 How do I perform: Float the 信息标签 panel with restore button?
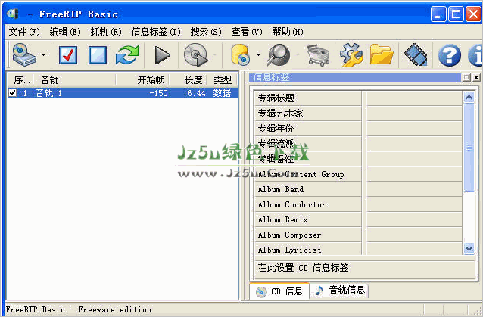tap(466, 78)
